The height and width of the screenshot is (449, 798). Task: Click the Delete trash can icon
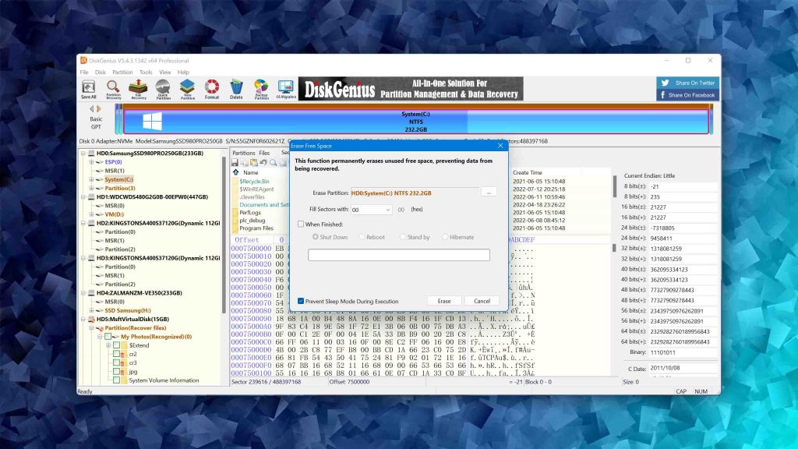click(236, 89)
